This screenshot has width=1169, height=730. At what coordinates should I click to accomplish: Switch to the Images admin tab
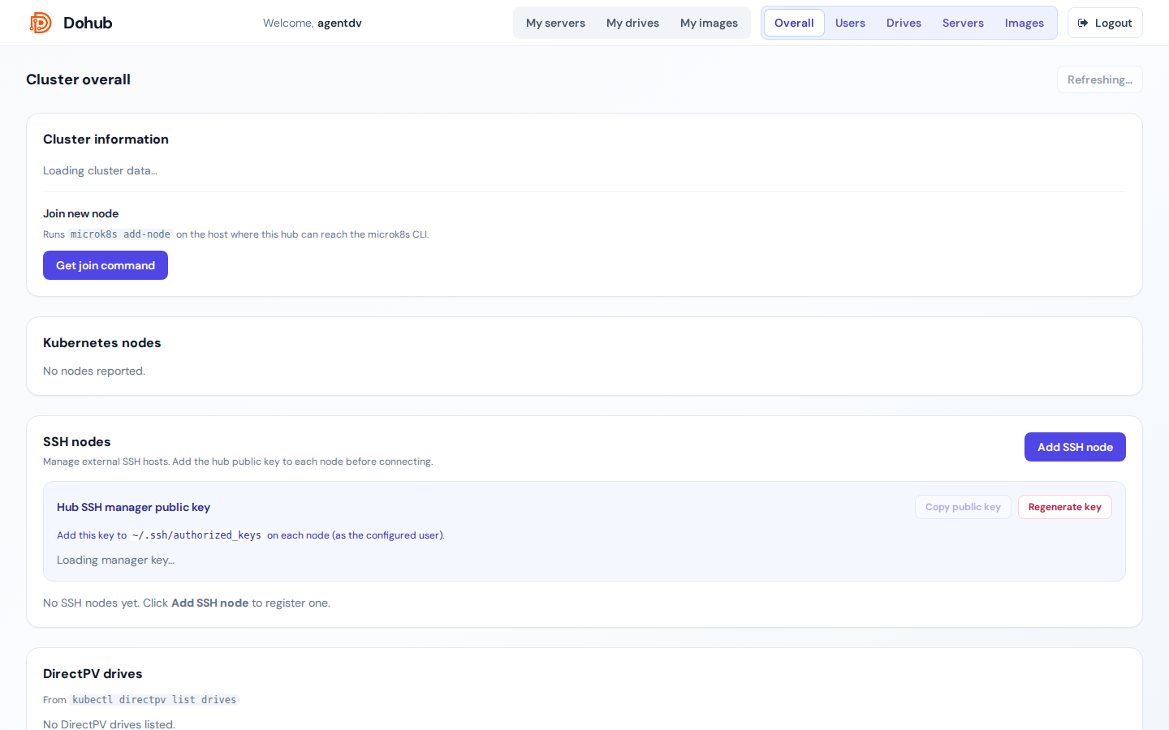(1024, 23)
